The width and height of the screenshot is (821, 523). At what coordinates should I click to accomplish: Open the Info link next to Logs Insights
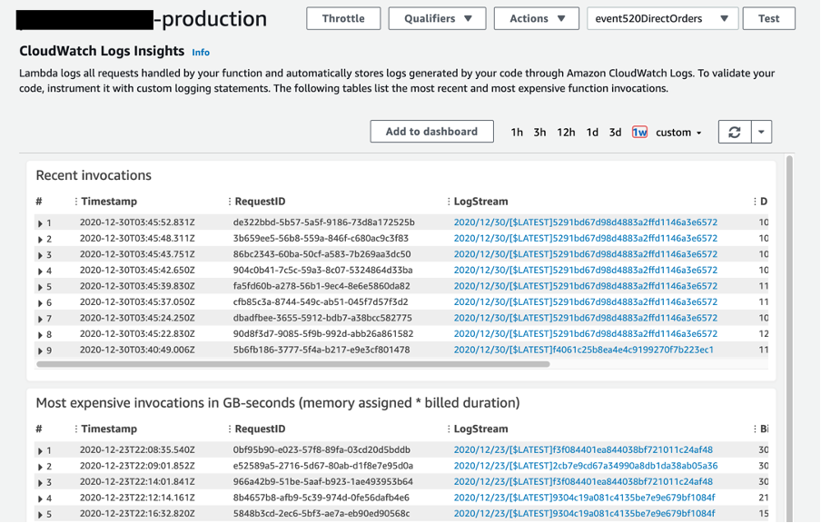pos(201,53)
